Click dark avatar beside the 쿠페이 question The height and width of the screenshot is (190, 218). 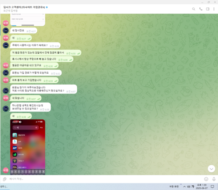click(6, 45)
